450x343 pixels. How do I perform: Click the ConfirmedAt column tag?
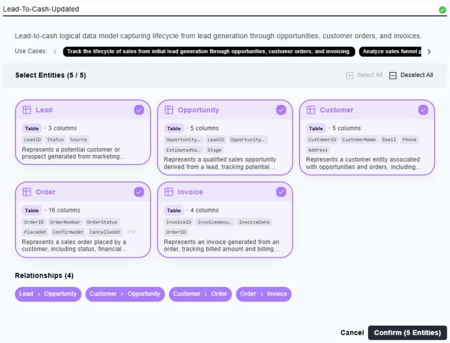coord(68,232)
